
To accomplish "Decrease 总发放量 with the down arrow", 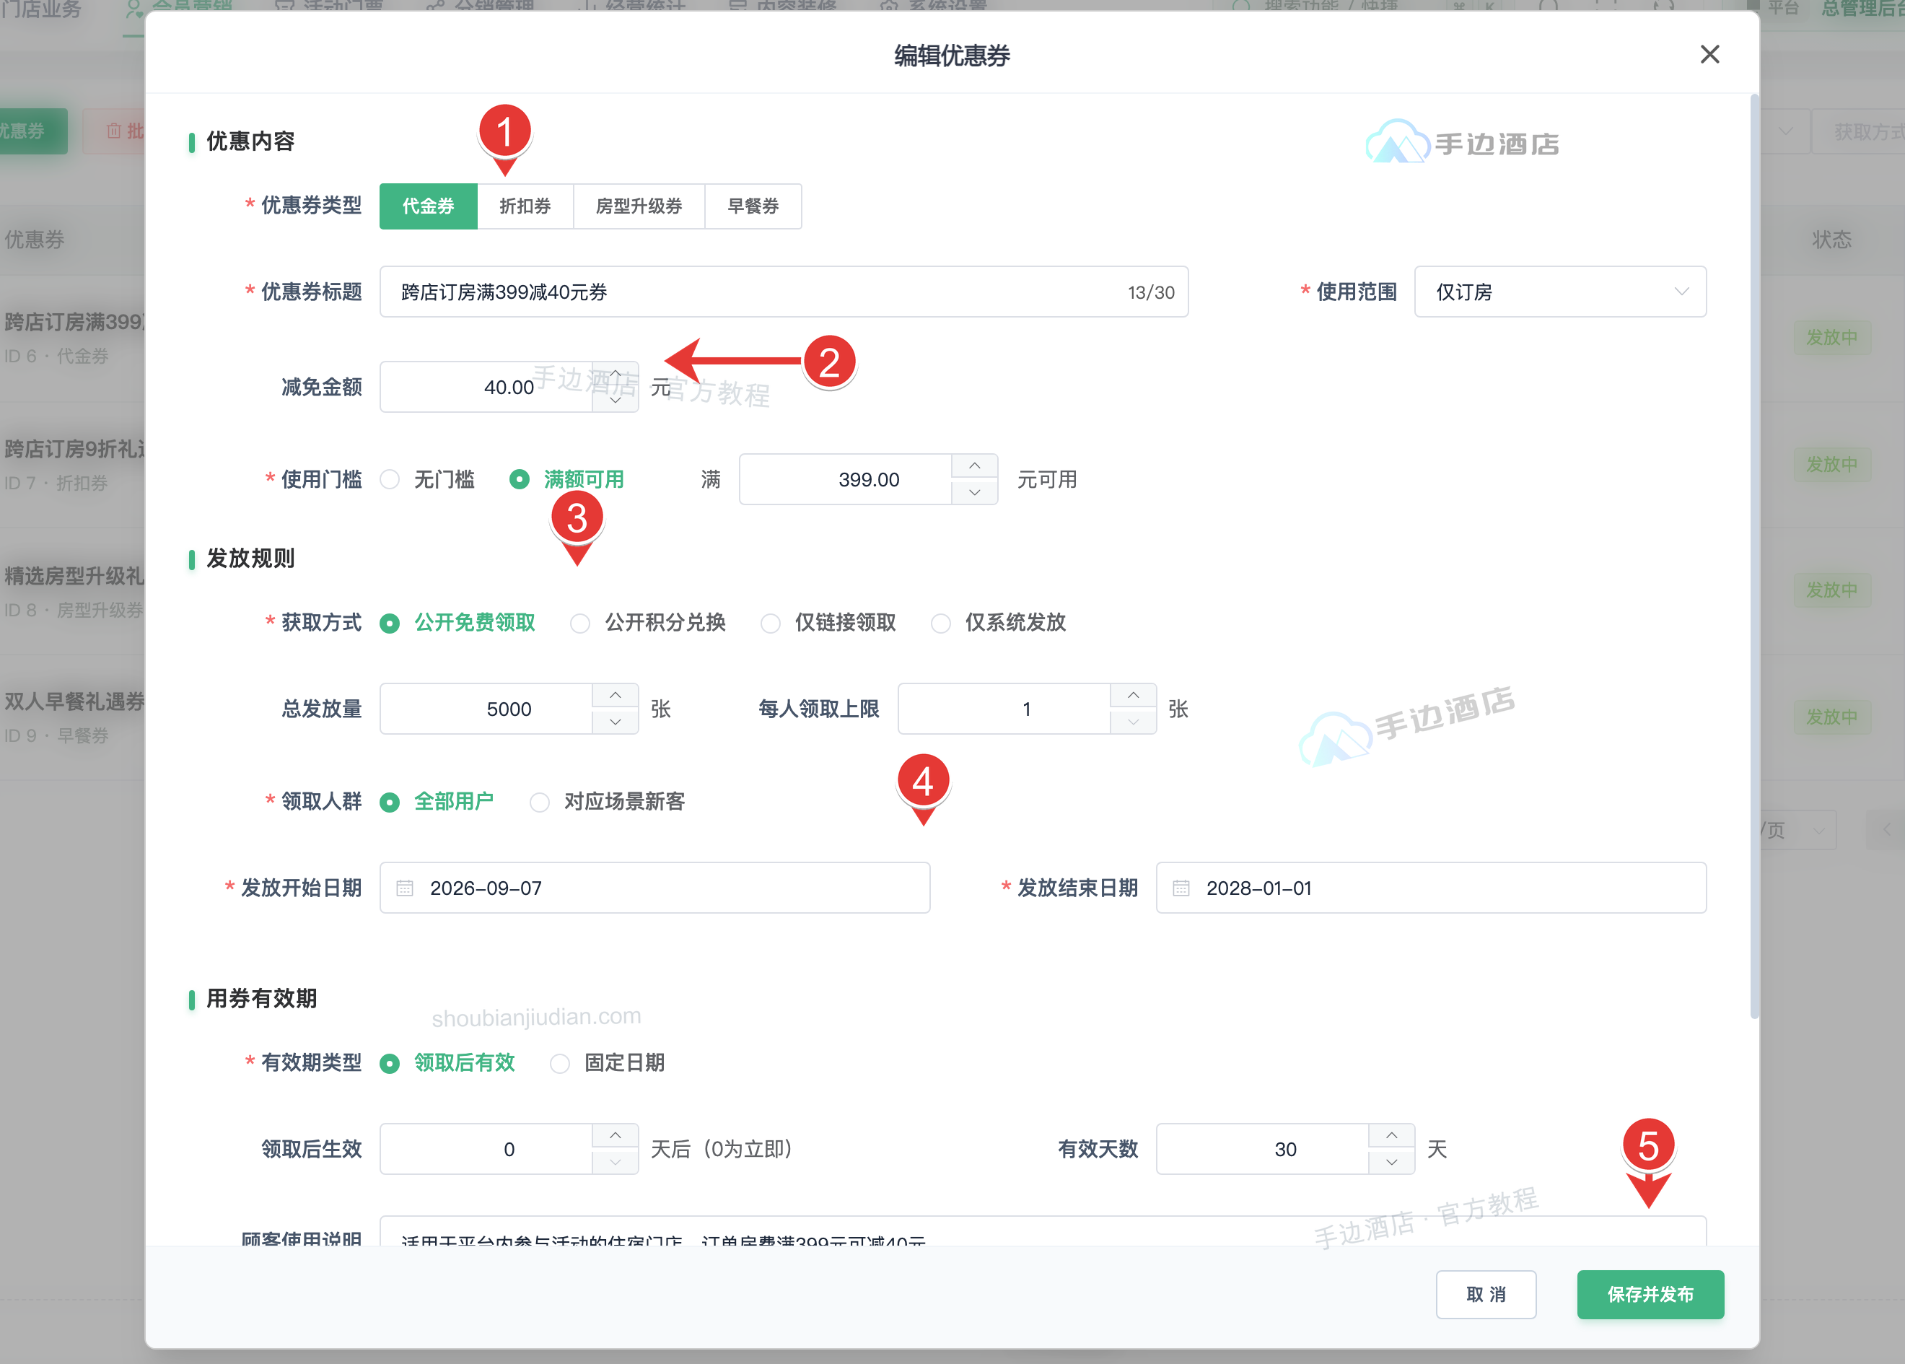I will click(616, 722).
